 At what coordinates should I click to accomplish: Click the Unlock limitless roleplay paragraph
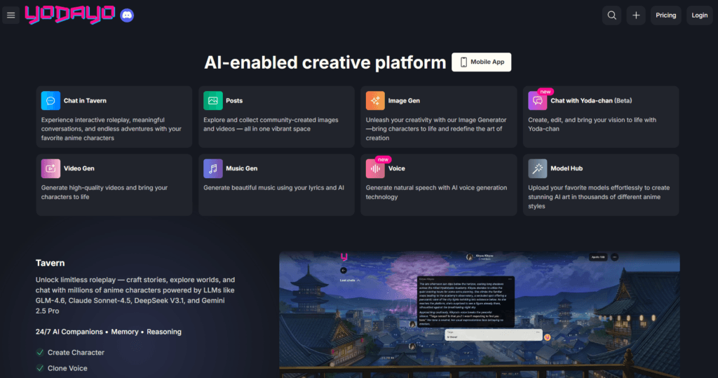coord(135,295)
